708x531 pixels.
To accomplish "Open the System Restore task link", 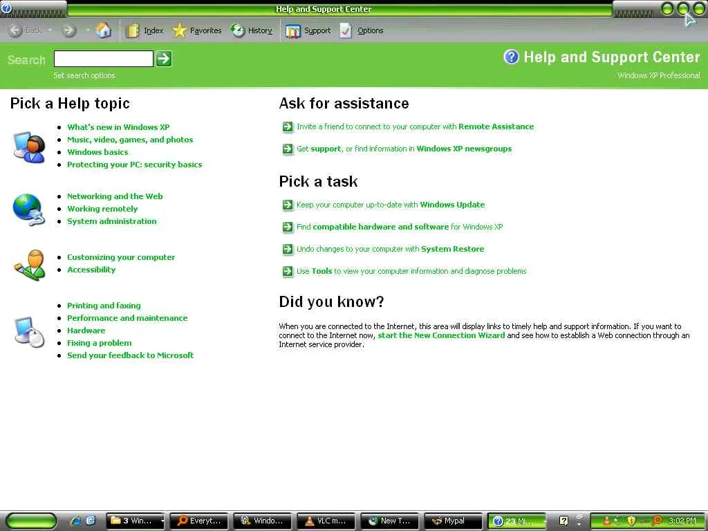I will pos(390,249).
